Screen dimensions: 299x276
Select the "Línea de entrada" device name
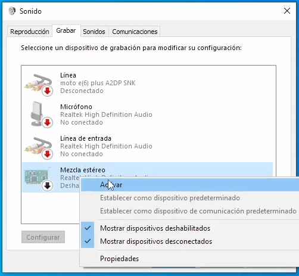[x=86, y=138]
